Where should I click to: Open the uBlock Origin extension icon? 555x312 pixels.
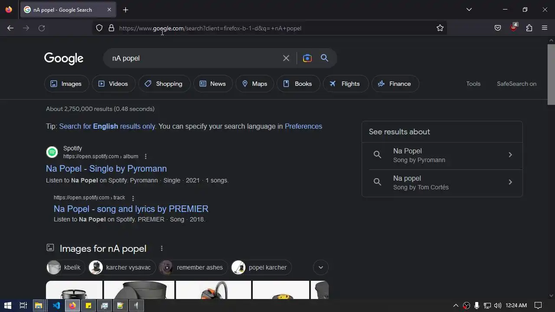point(514,27)
